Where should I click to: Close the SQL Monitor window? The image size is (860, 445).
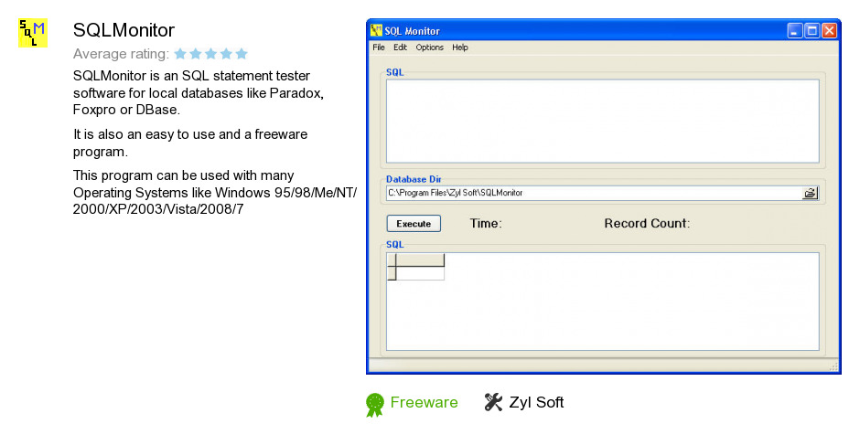pyautogui.click(x=829, y=31)
